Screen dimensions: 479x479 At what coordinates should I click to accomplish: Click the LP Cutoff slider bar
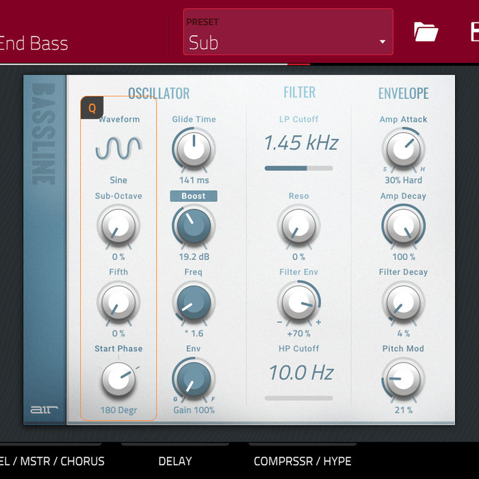pyautogui.click(x=299, y=168)
